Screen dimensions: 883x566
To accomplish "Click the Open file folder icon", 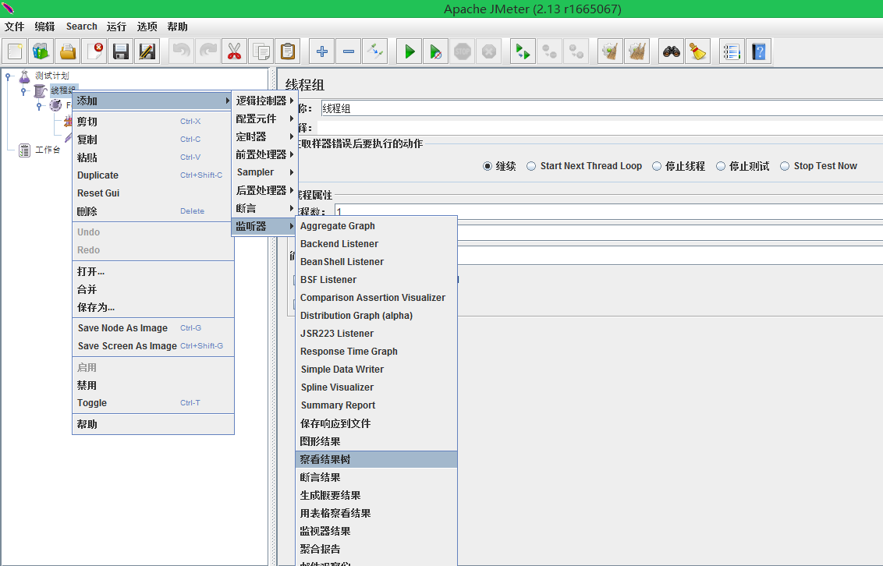I will tap(68, 51).
